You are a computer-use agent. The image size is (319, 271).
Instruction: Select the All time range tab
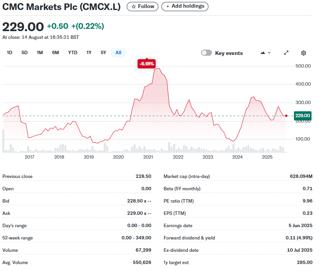pos(118,53)
